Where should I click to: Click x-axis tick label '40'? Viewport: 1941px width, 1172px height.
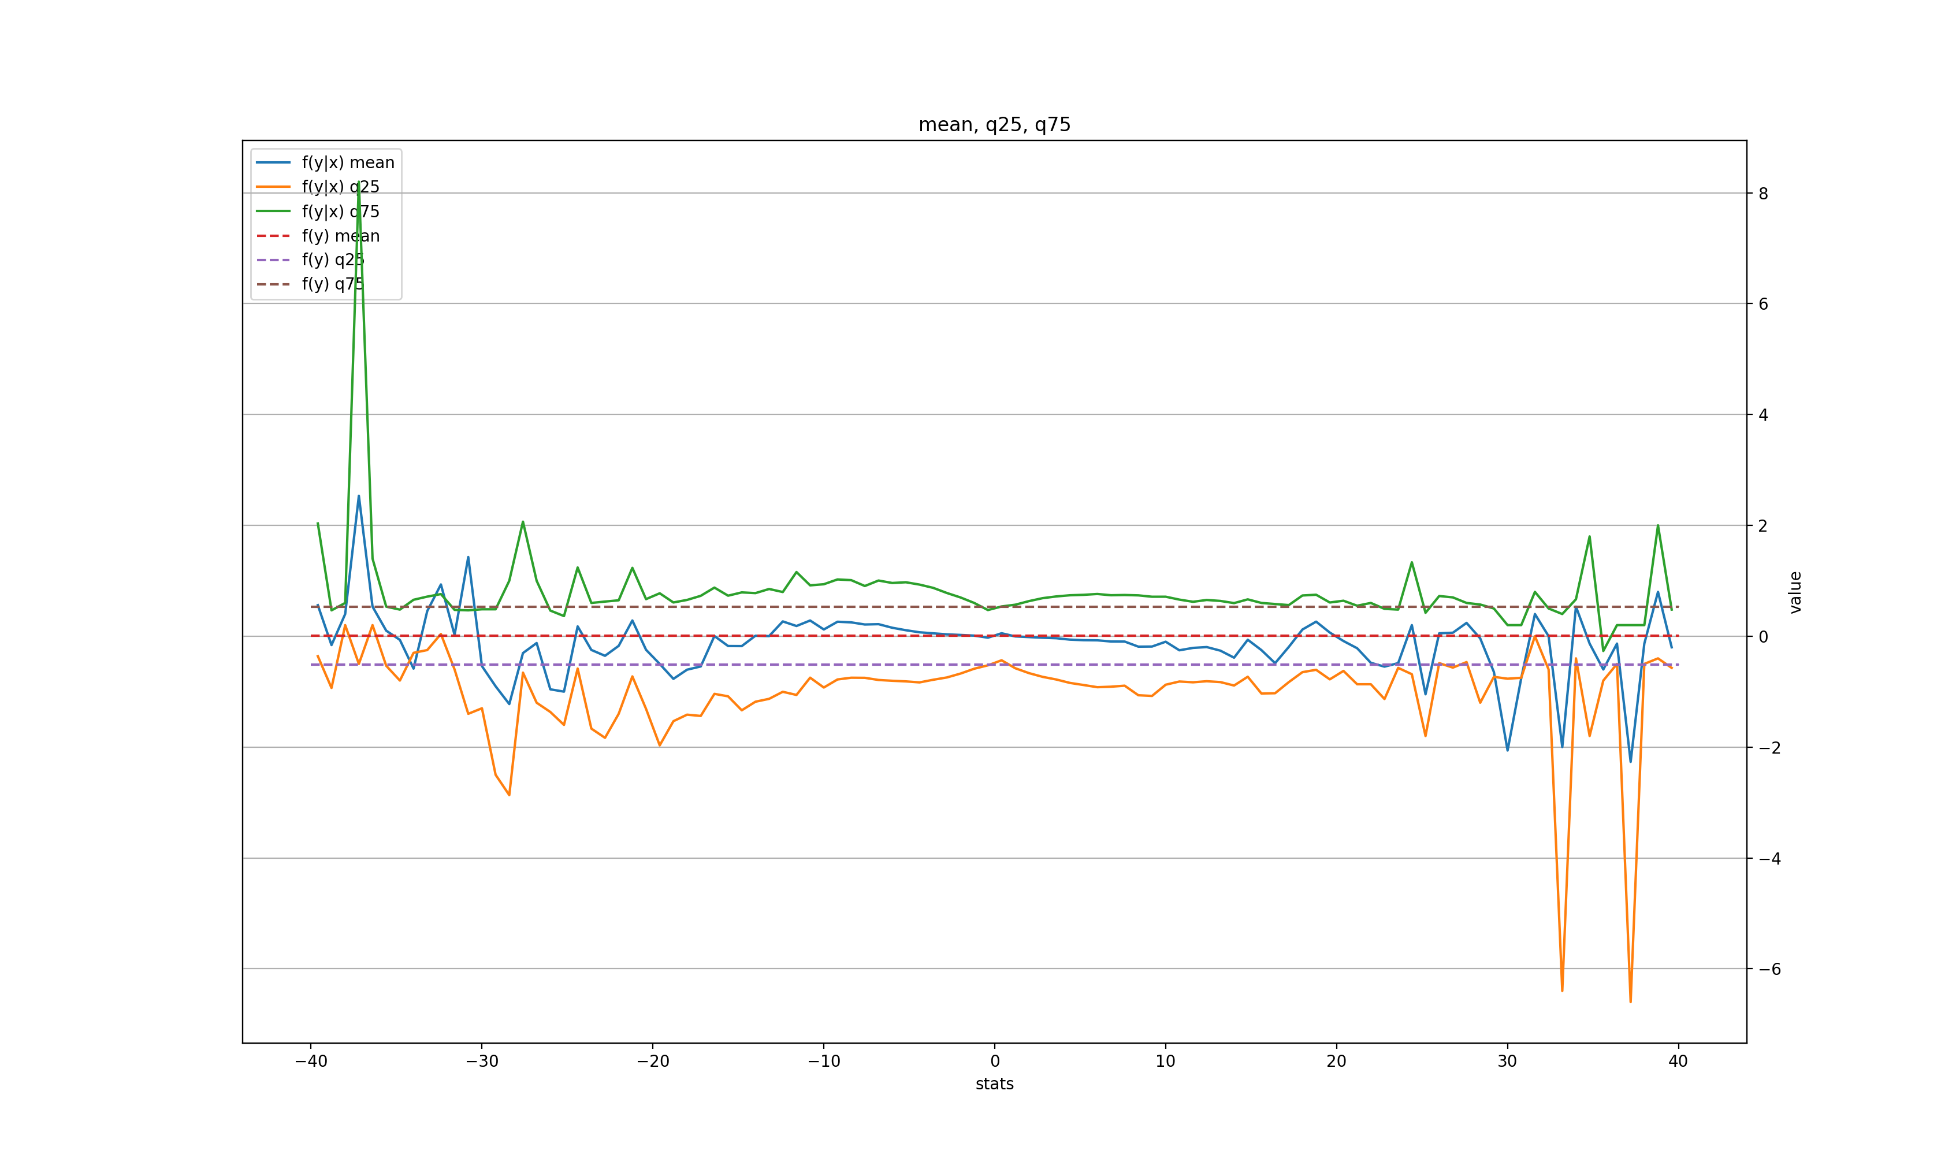click(1678, 1062)
